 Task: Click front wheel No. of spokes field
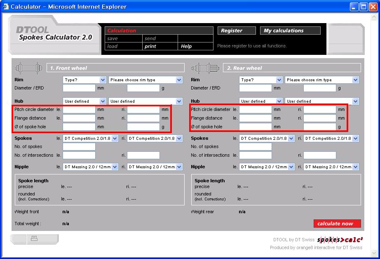pyautogui.click(x=79, y=146)
